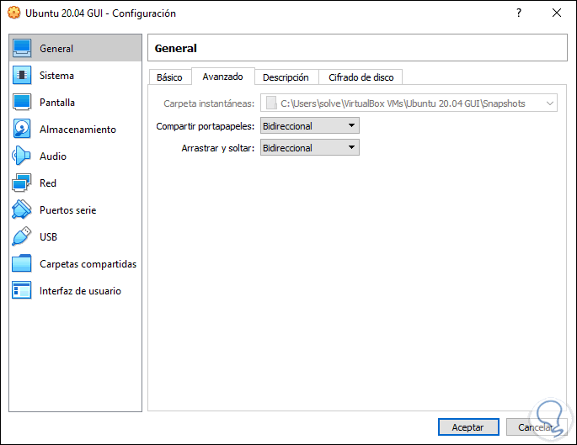Expand the Arrastrar y soltar dropdown

point(309,148)
